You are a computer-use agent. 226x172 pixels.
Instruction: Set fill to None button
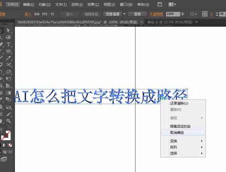pos(10,145)
